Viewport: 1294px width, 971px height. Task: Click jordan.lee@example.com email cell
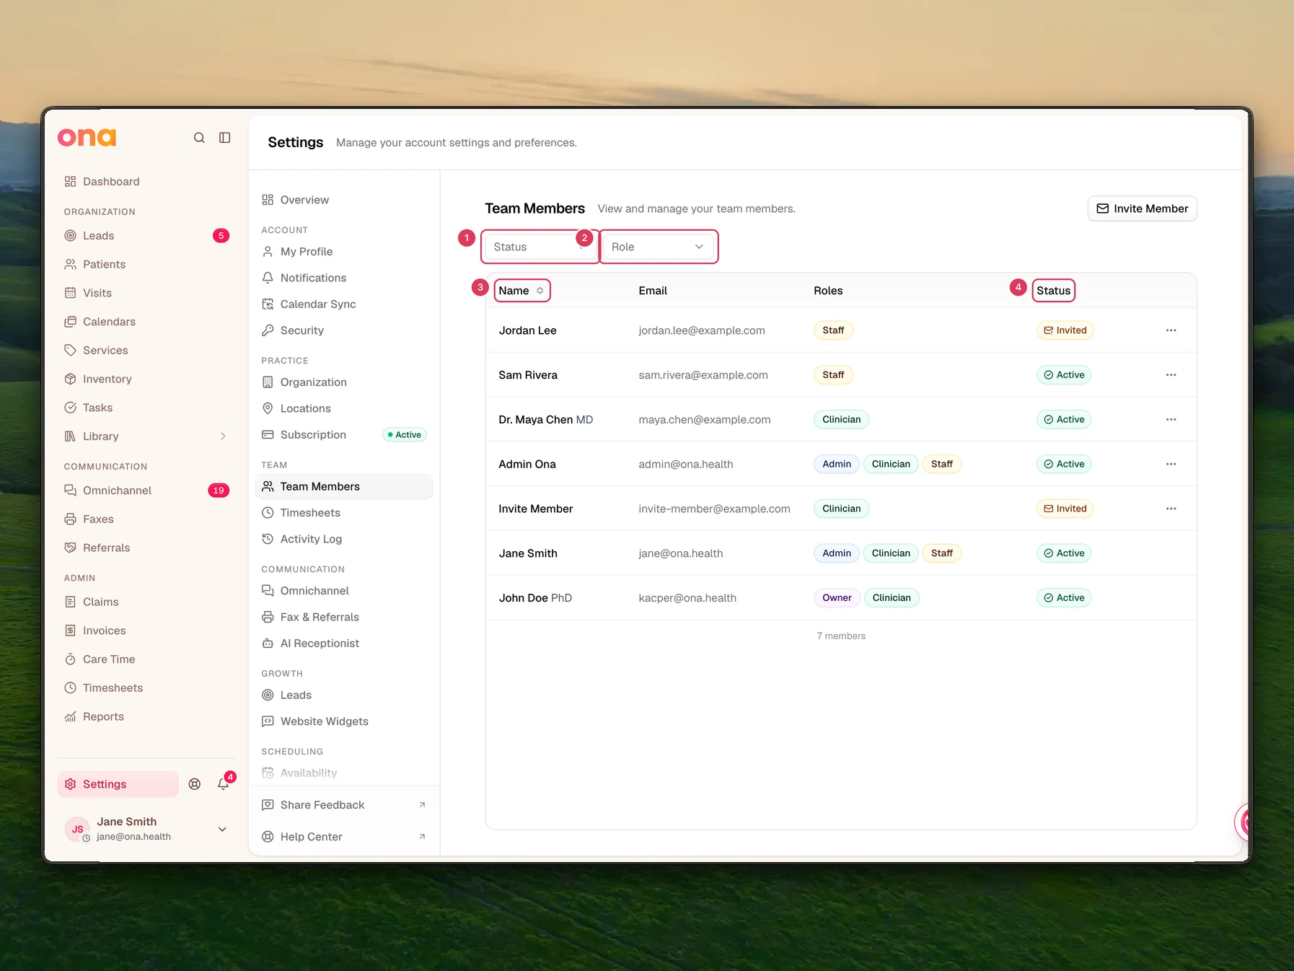(702, 330)
